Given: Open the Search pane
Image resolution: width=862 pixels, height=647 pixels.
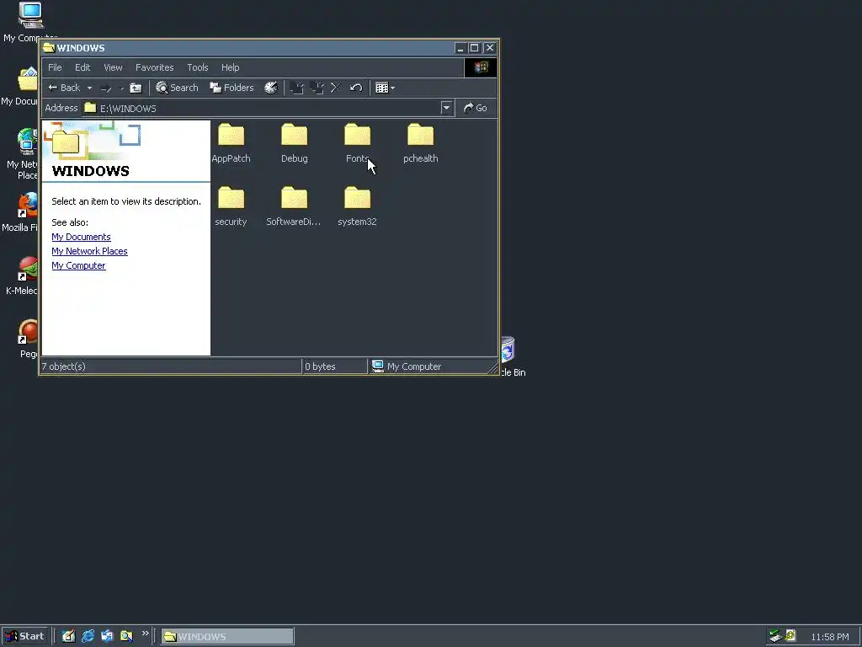Looking at the screenshot, I should (177, 88).
